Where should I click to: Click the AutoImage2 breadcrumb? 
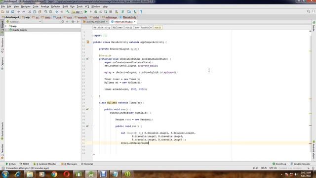coord(10,17)
